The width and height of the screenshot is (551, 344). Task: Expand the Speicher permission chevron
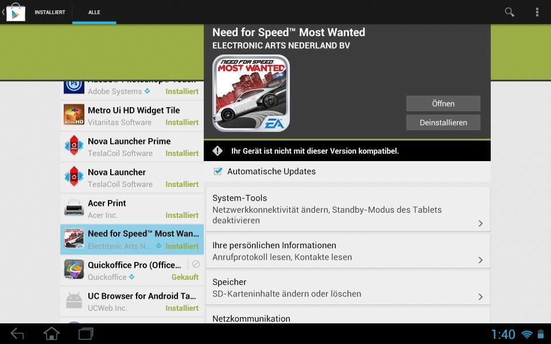click(480, 297)
